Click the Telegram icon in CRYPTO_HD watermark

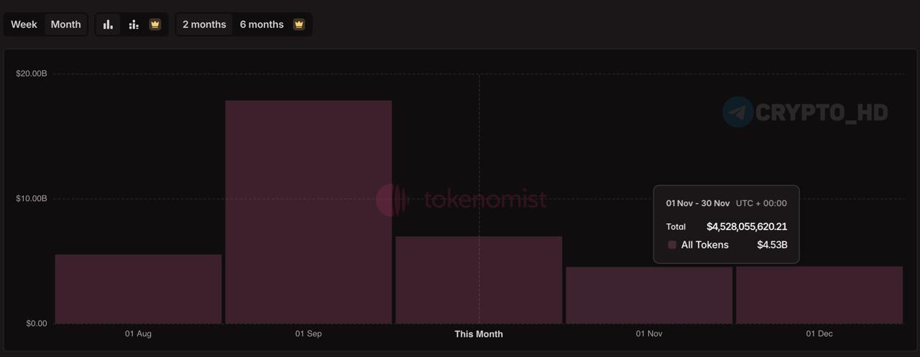(737, 112)
